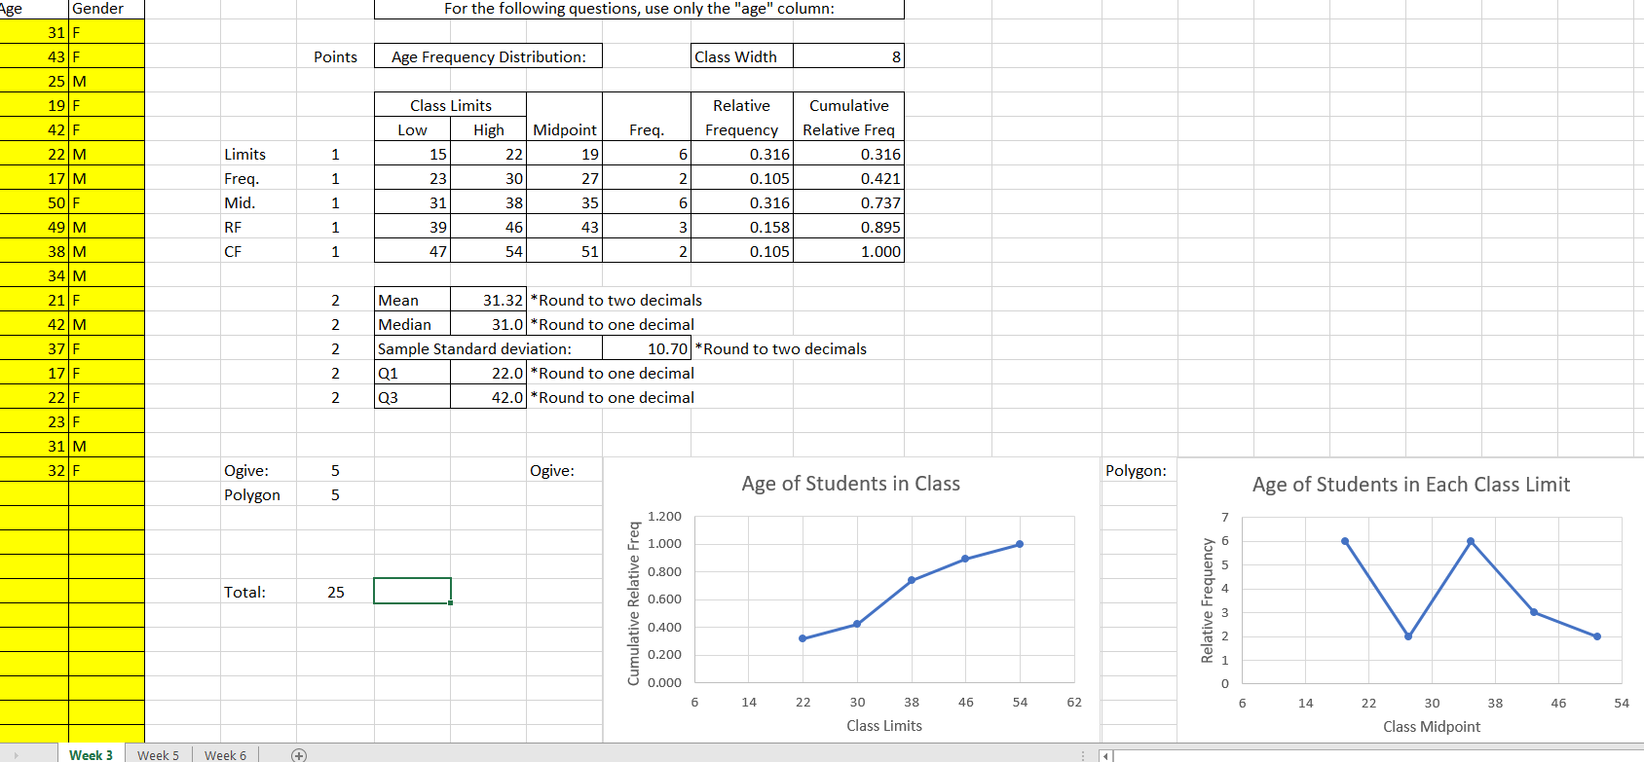Select the Q3 value cell 42.0
This screenshot has width=1644, height=762.
pos(488,397)
